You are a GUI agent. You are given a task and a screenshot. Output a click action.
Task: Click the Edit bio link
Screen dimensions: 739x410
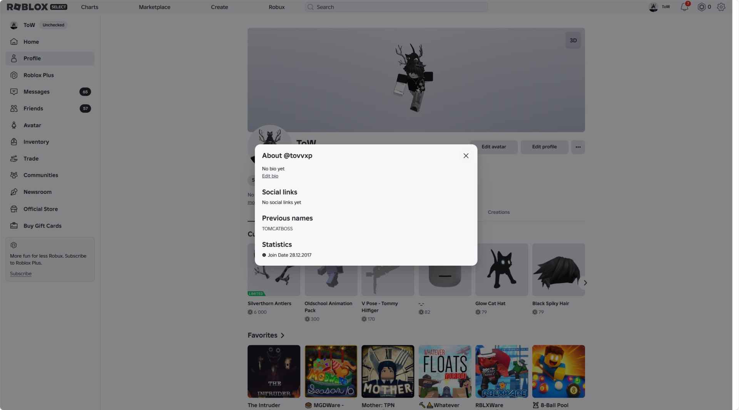click(270, 176)
